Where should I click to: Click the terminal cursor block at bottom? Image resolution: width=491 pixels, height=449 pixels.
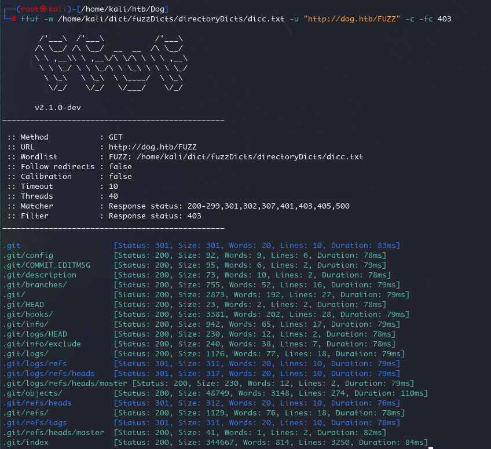coord(431,448)
